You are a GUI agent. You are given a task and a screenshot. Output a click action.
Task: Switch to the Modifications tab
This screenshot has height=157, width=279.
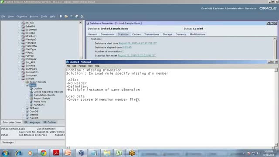click(197, 34)
